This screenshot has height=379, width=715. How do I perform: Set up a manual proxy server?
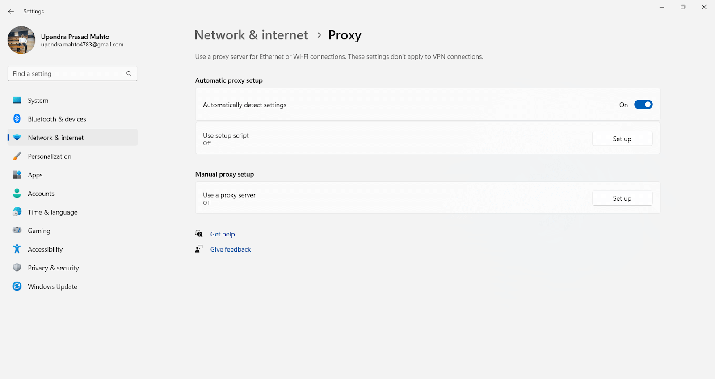pos(622,198)
